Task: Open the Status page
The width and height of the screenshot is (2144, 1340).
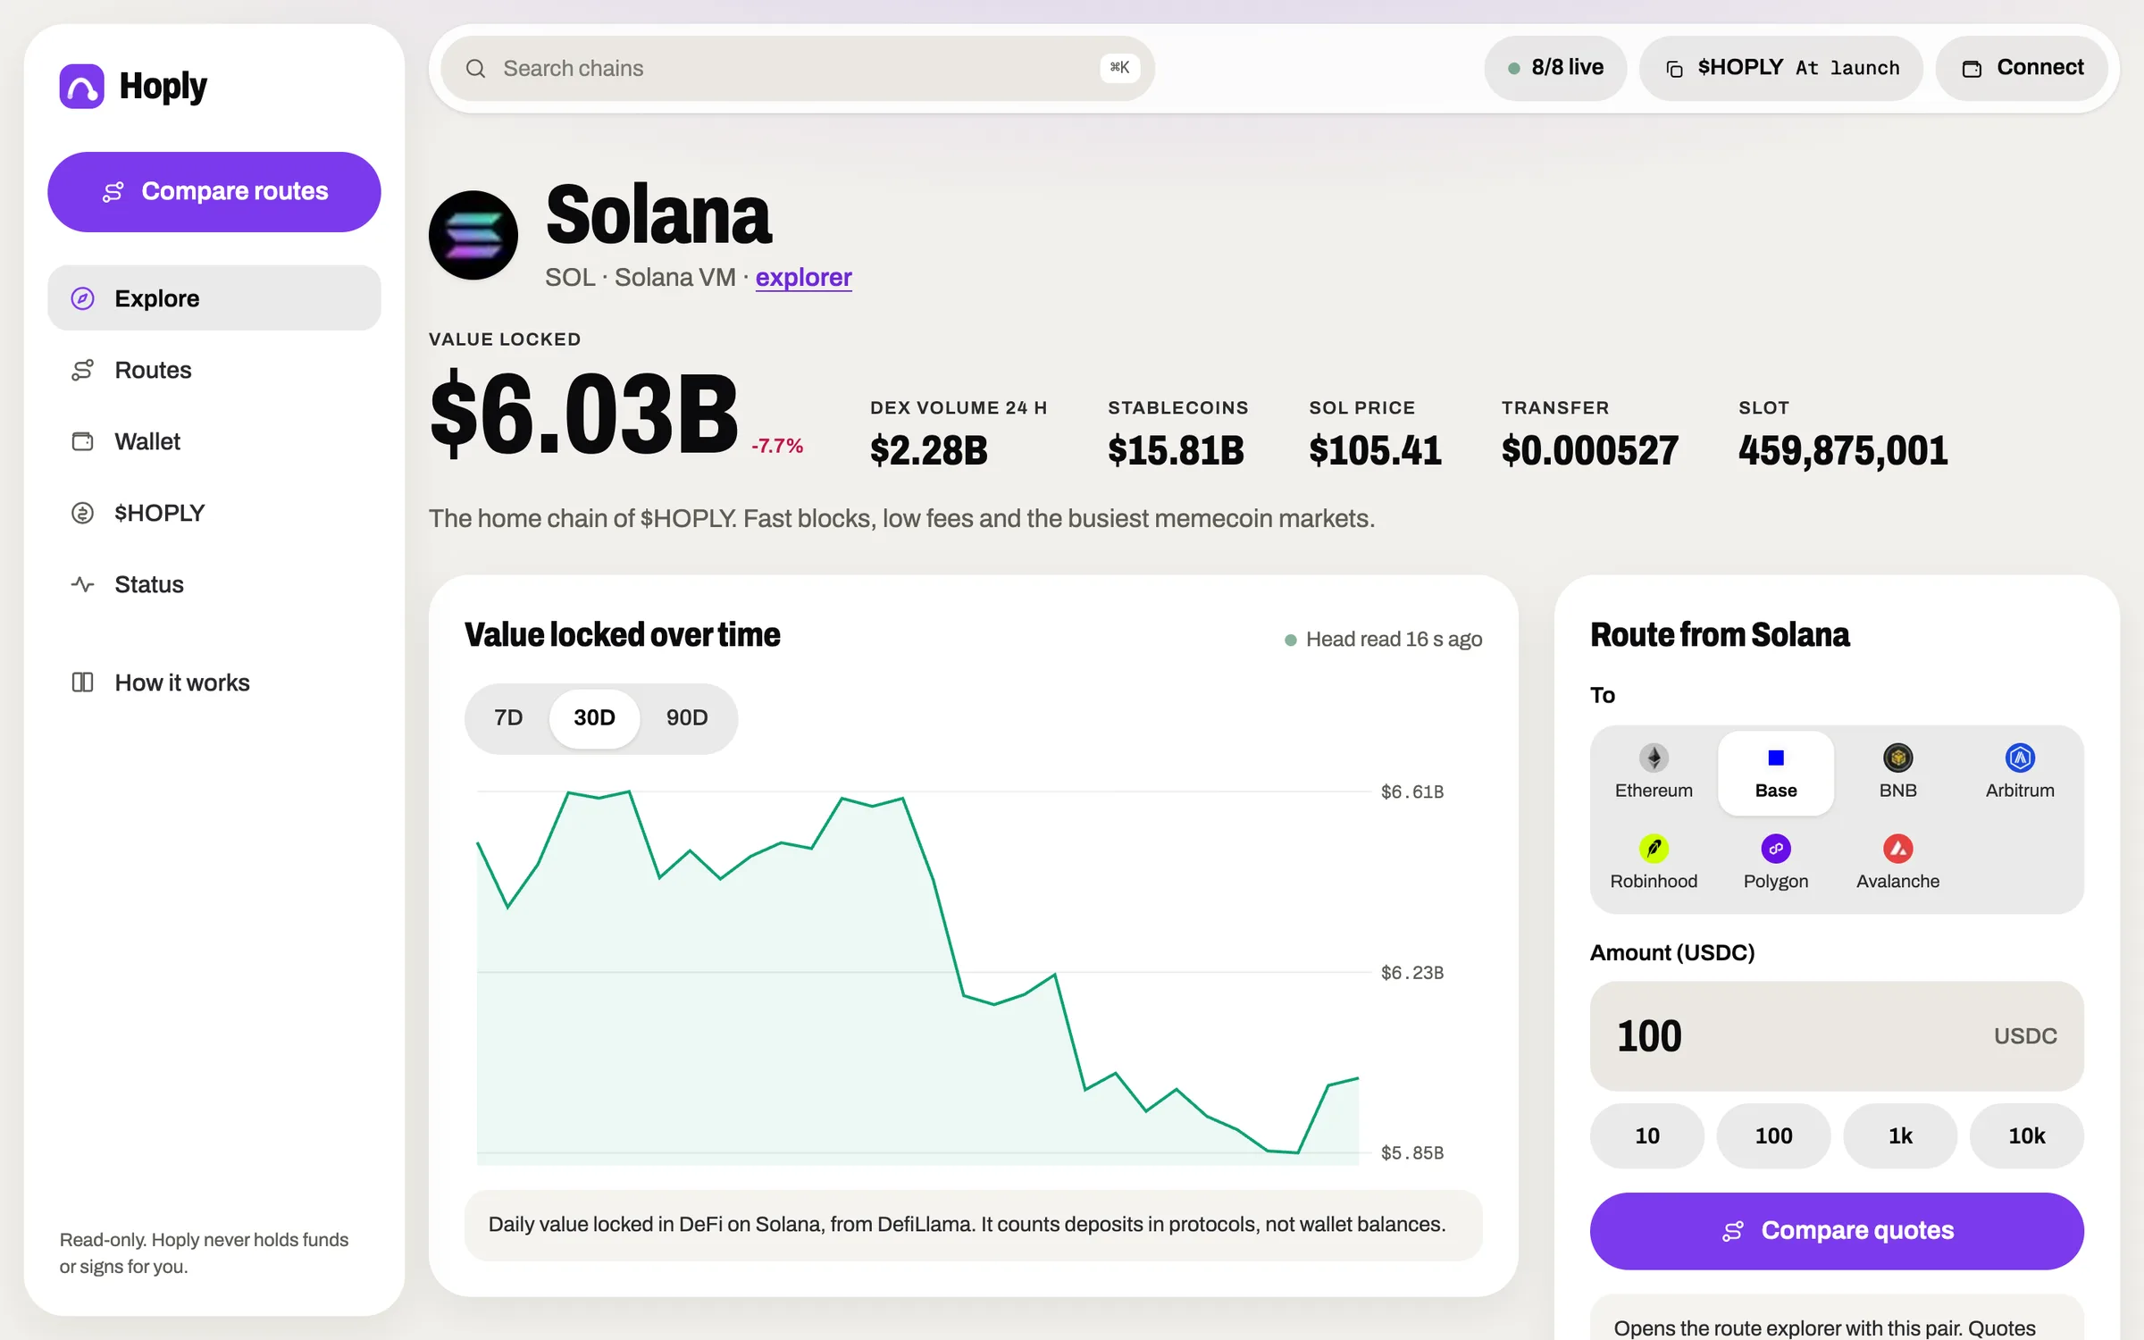Action: [214, 584]
